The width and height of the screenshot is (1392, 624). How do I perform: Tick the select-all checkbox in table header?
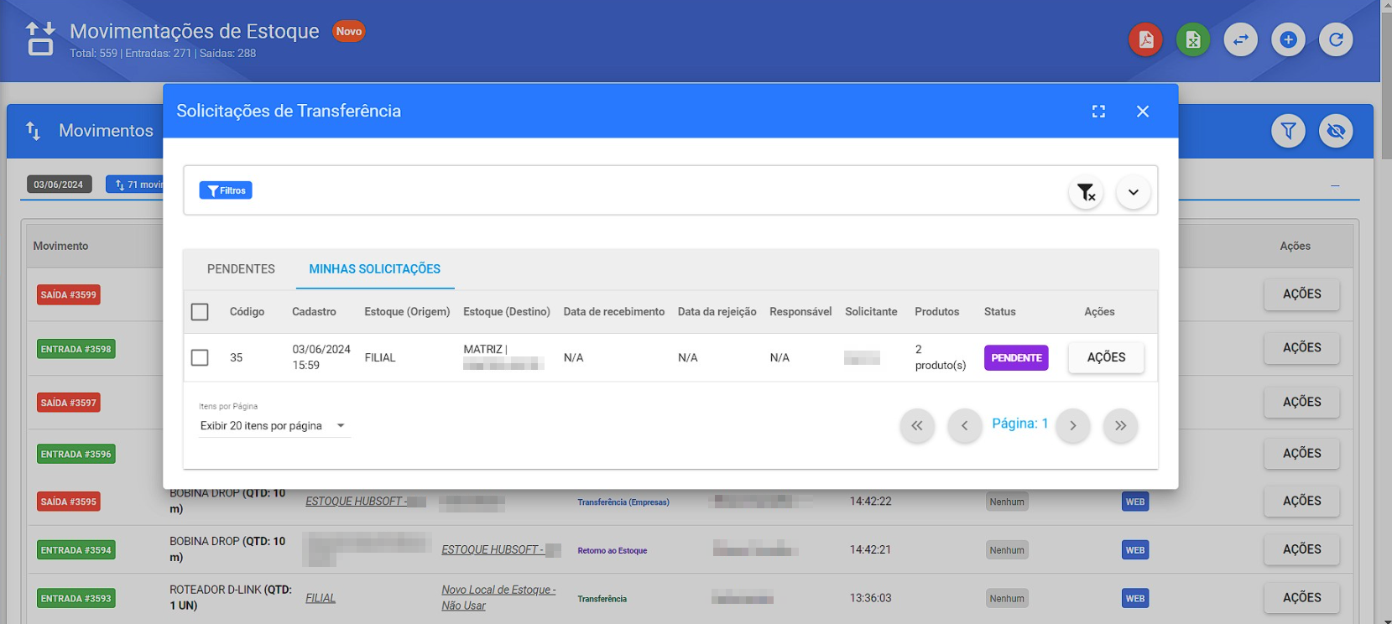click(x=200, y=312)
